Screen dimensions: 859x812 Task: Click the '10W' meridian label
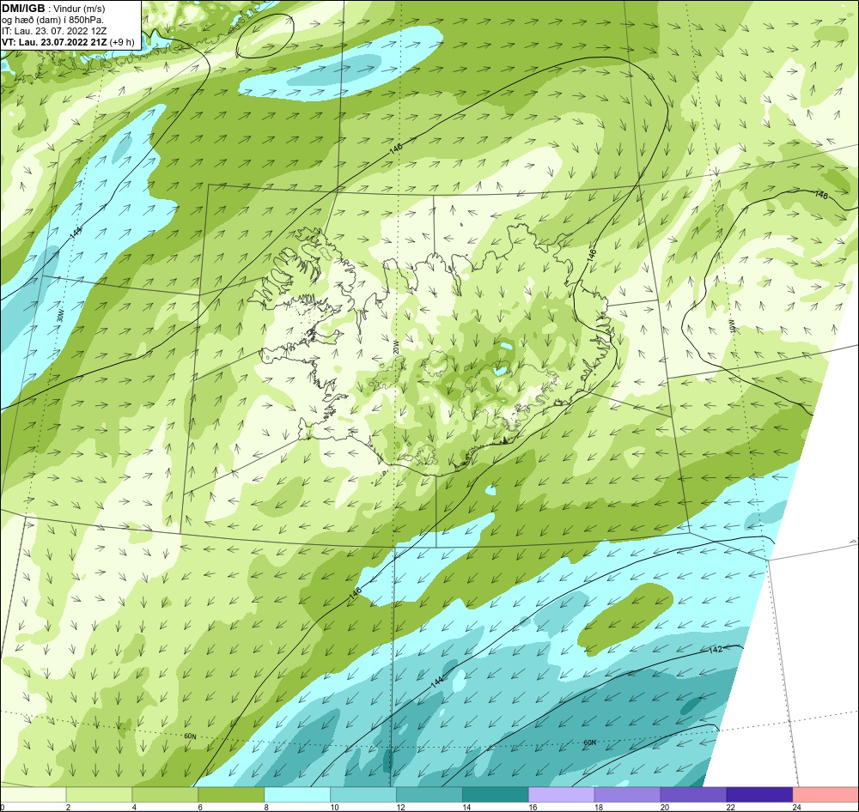pos(733,327)
